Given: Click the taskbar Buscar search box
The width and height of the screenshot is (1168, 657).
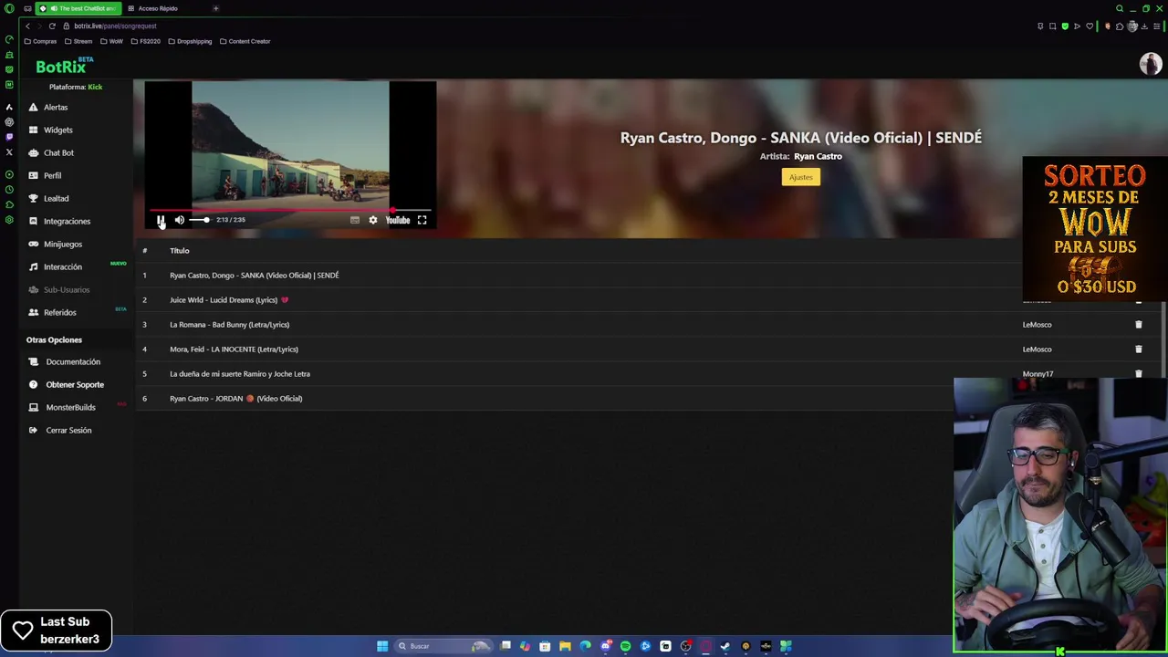Looking at the screenshot, I should [x=443, y=646].
